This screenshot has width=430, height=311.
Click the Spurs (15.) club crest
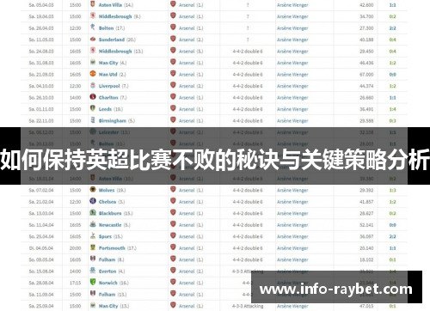click(x=93, y=236)
